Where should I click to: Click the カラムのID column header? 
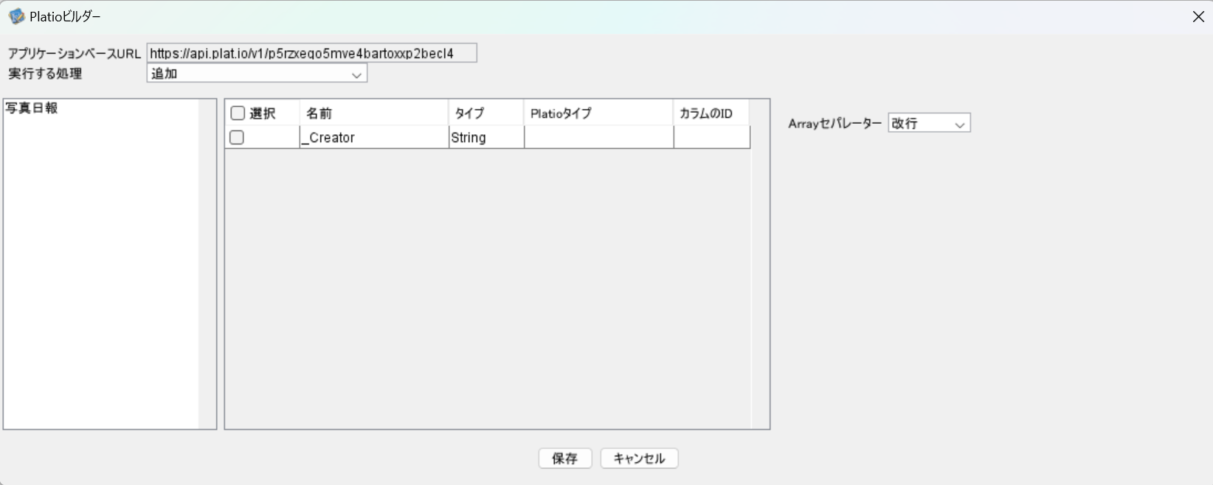point(711,114)
